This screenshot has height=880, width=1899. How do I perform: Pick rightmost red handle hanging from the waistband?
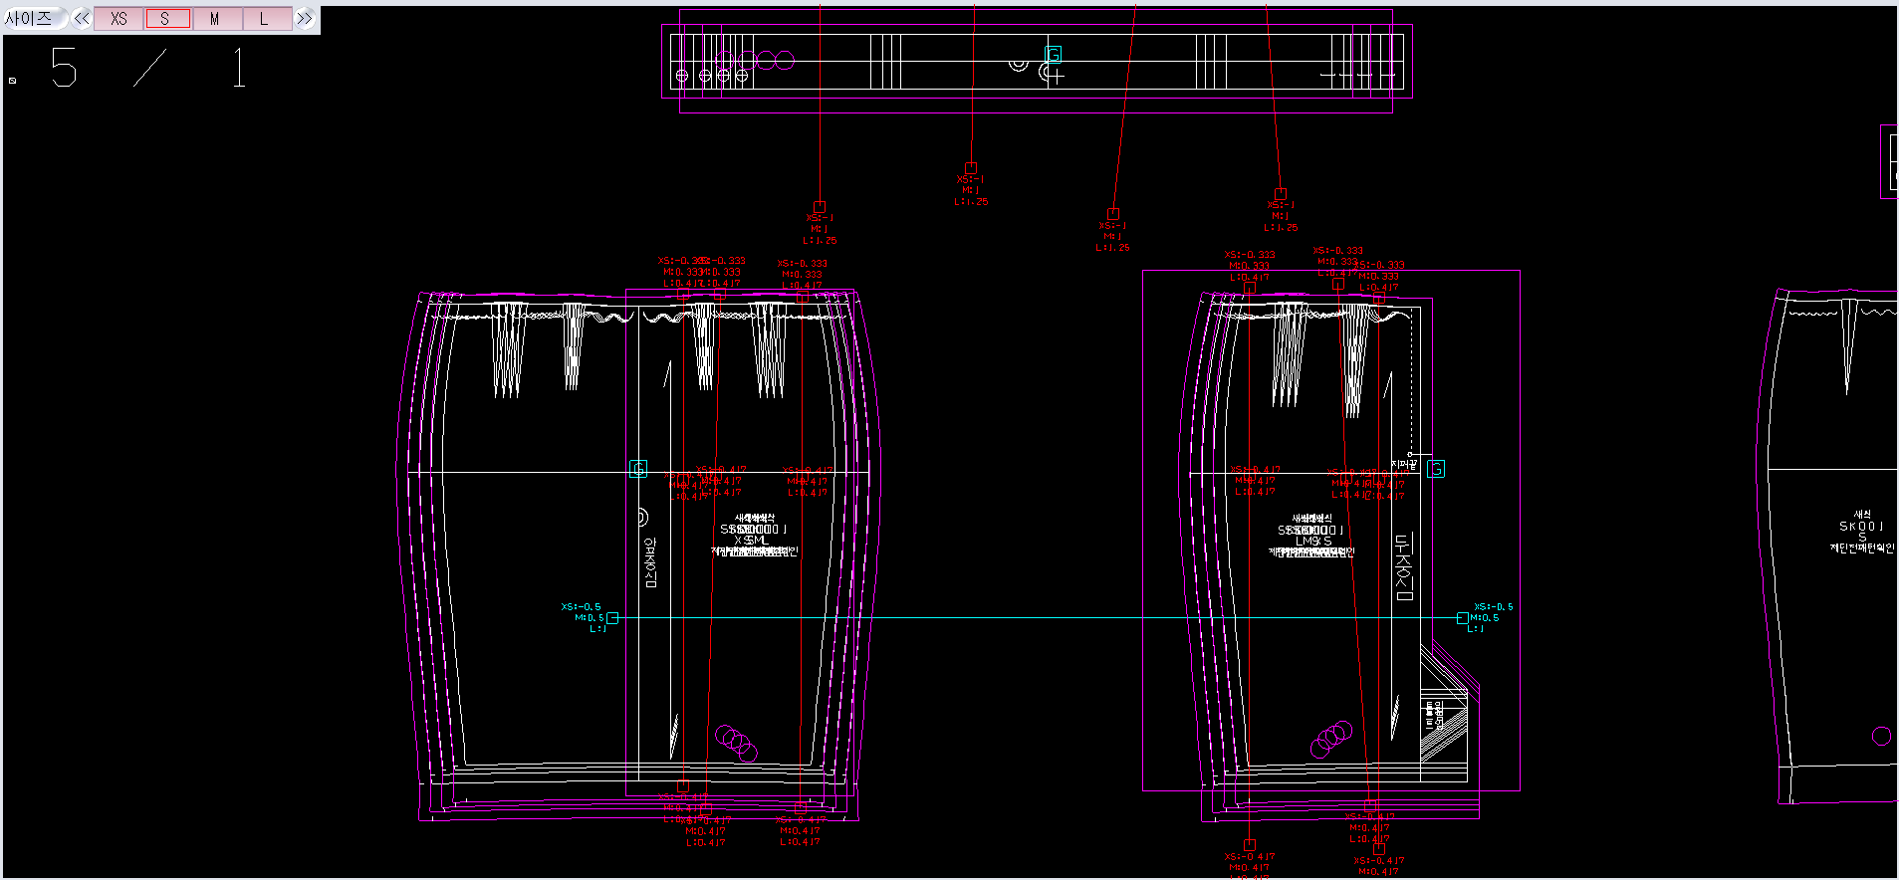[1281, 194]
